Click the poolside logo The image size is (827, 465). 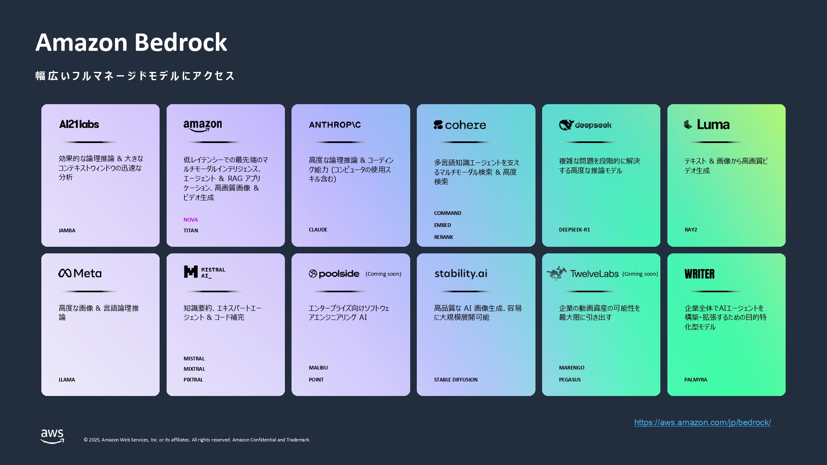click(x=334, y=274)
